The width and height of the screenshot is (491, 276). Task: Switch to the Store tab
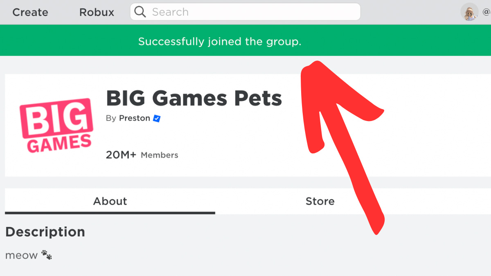320,201
